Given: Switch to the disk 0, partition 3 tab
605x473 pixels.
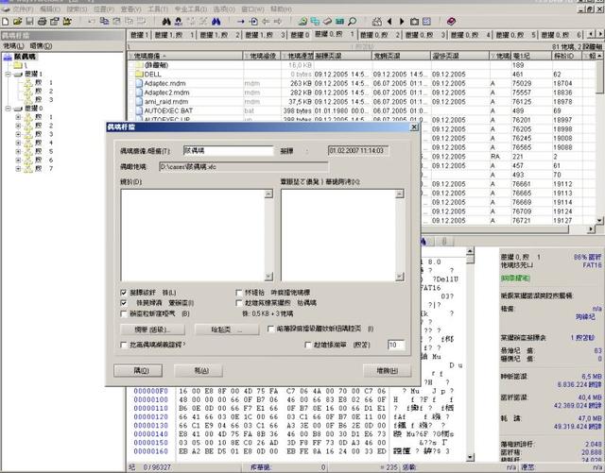Looking at the screenshot, I should 424,35.
